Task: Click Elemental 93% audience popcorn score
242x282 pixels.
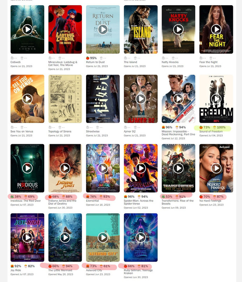Action: coord(105,197)
